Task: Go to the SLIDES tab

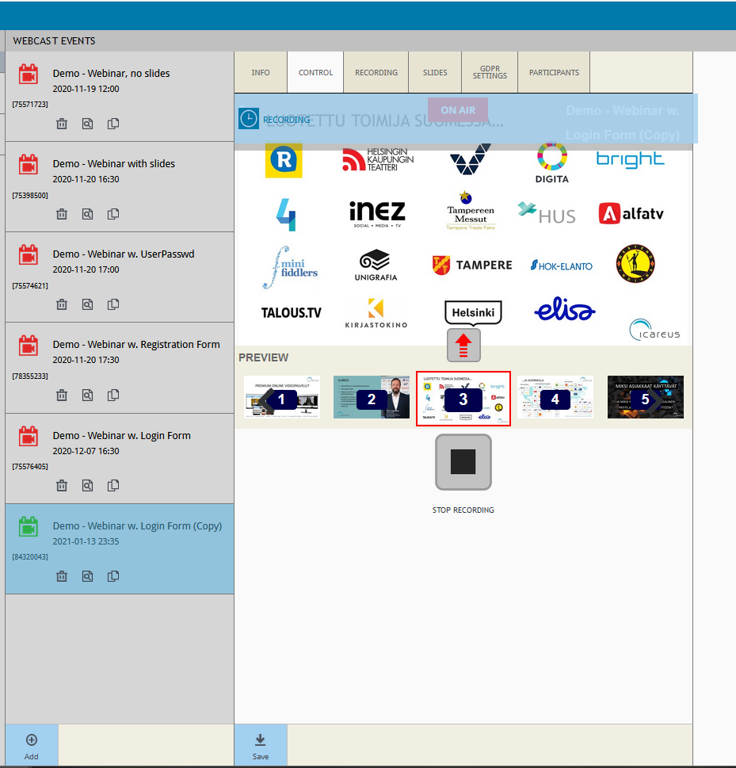Action: pyautogui.click(x=435, y=72)
